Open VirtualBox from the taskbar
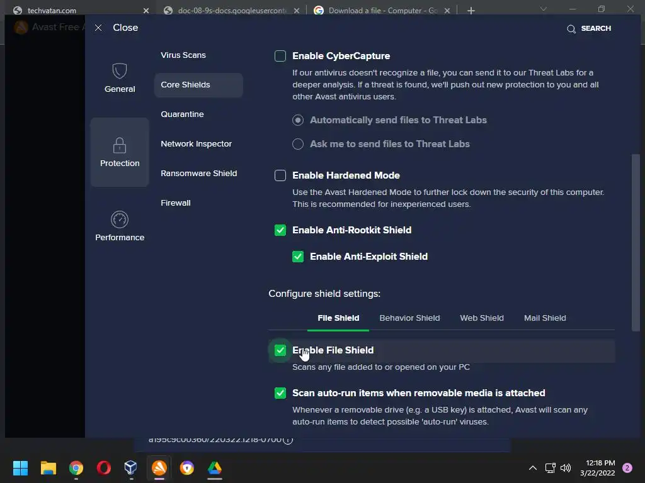 click(x=131, y=467)
